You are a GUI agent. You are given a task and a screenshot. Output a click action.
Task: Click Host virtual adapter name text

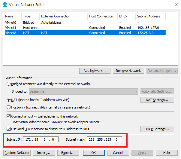56,122
